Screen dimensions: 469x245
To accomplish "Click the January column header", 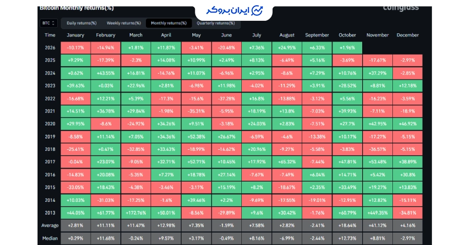I will pos(76,35).
